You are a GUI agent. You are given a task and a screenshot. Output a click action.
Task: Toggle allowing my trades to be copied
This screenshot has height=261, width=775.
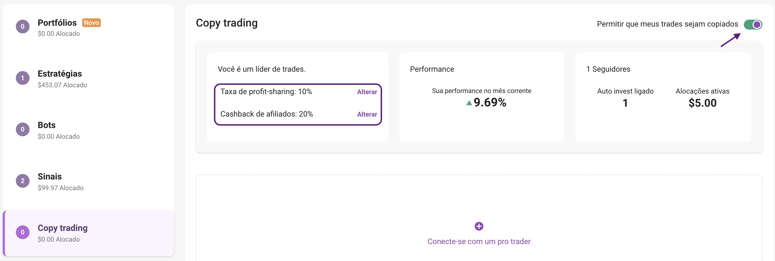click(753, 24)
